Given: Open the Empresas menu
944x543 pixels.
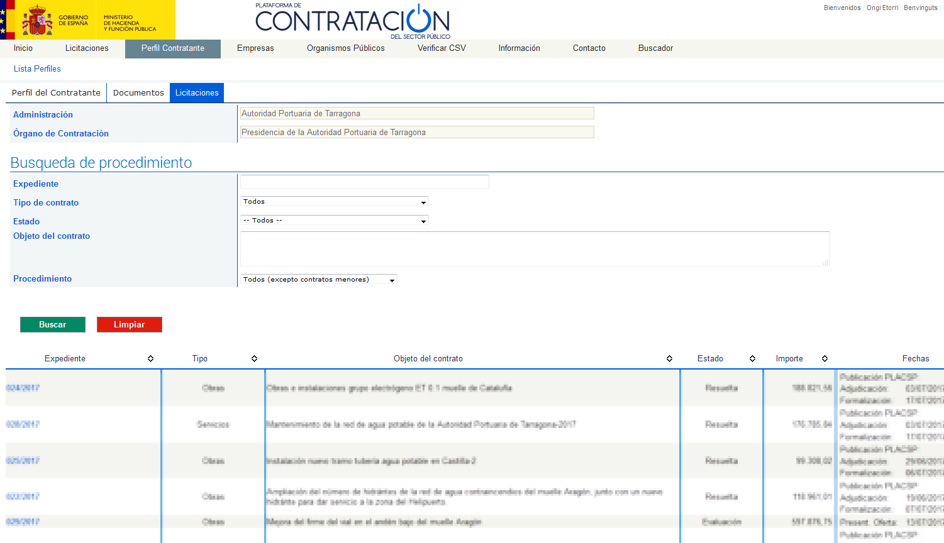Looking at the screenshot, I should pyautogui.click(x=255, y=48).
